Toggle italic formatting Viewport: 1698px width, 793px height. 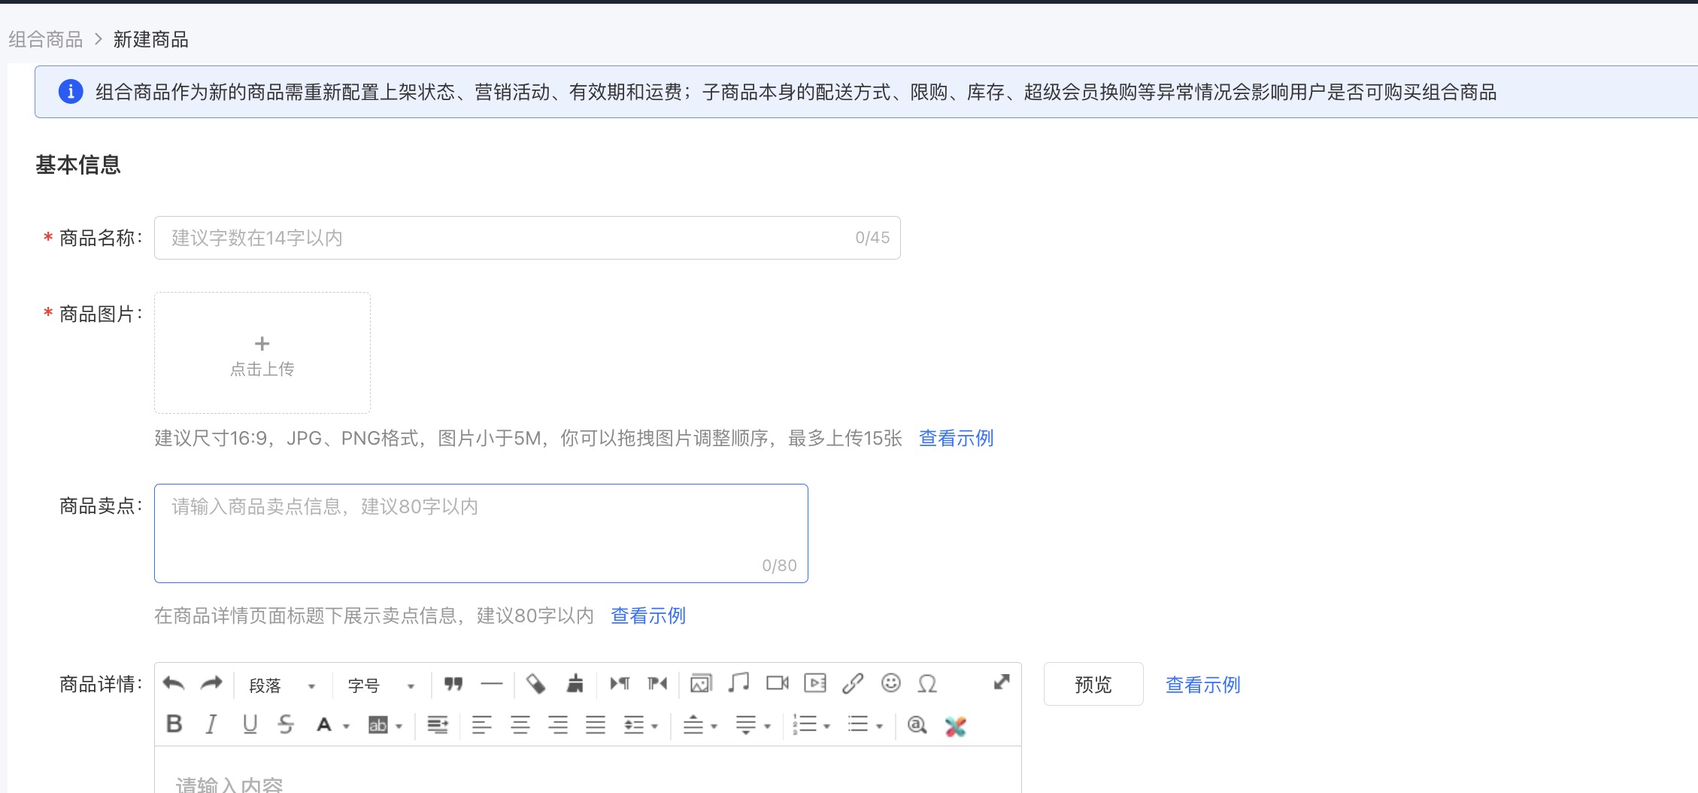[211, 725]
